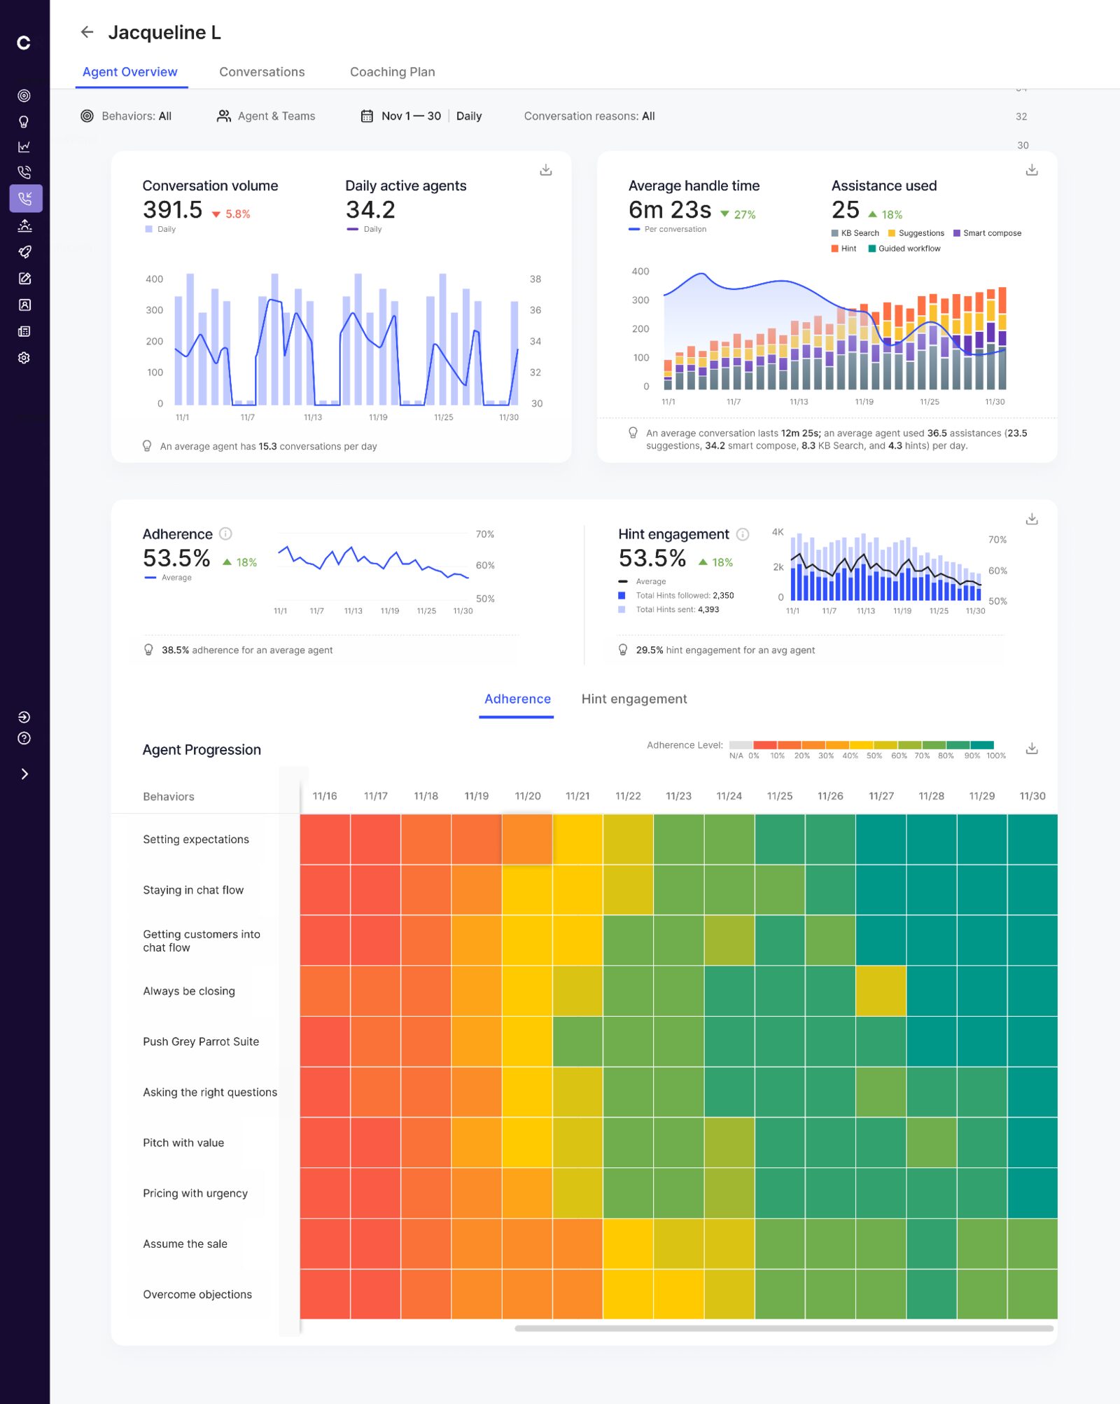The width and height of the screenshot is (1120, 1404).
Task: Open the sunrise sidebar icon
Action: click(24, 225)
